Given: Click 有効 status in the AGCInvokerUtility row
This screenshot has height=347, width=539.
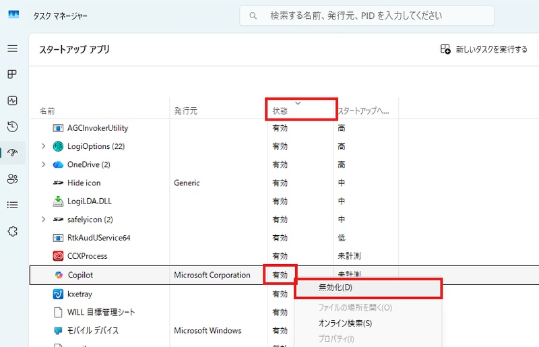Looking at the screenshot, I should tap(280, 128).
